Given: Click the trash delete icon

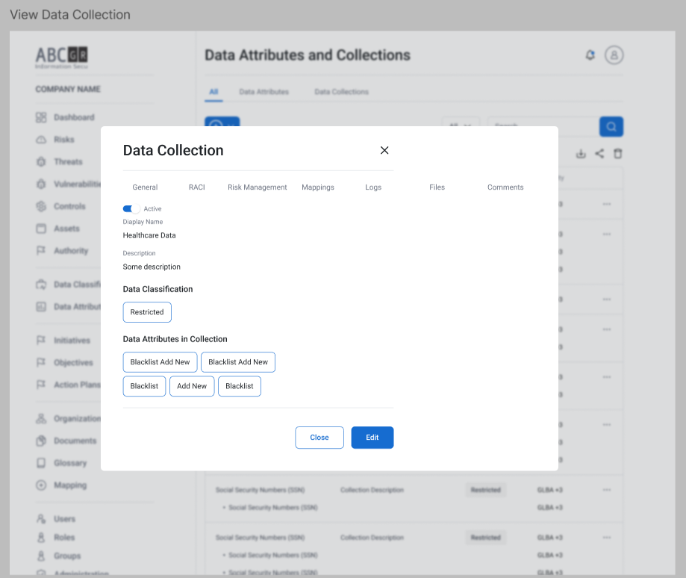Looking at the screenshot, I should click(618, 154).
